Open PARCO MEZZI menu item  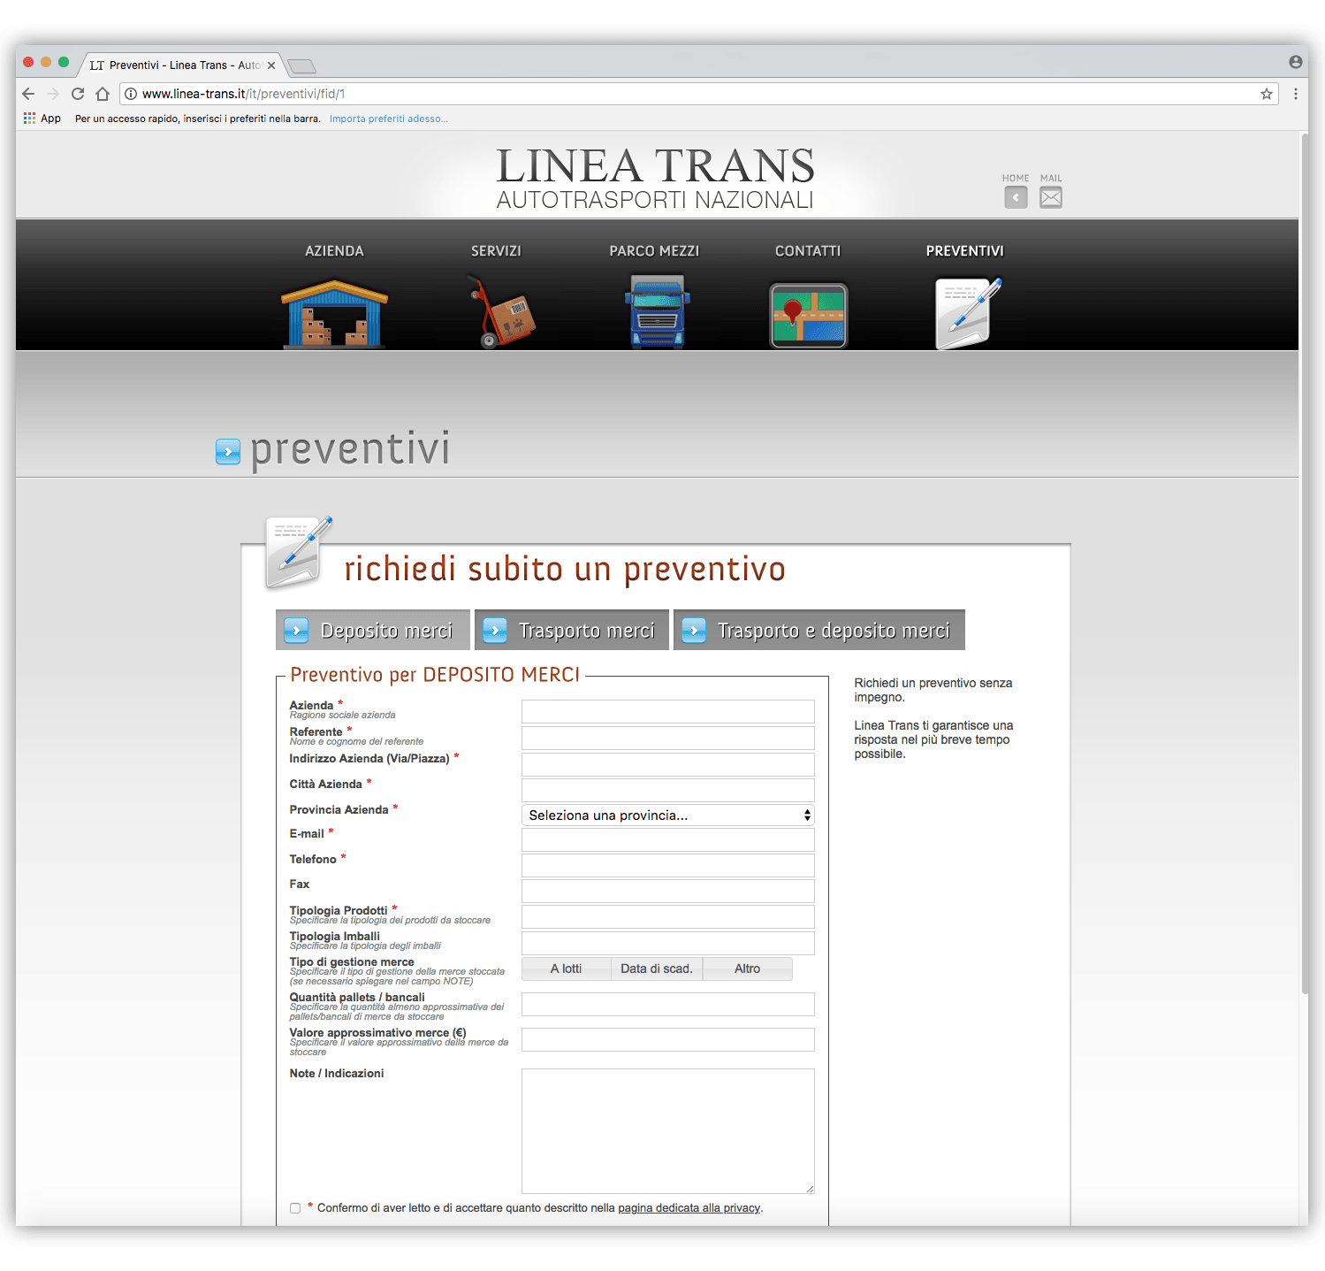click(654, 251)
